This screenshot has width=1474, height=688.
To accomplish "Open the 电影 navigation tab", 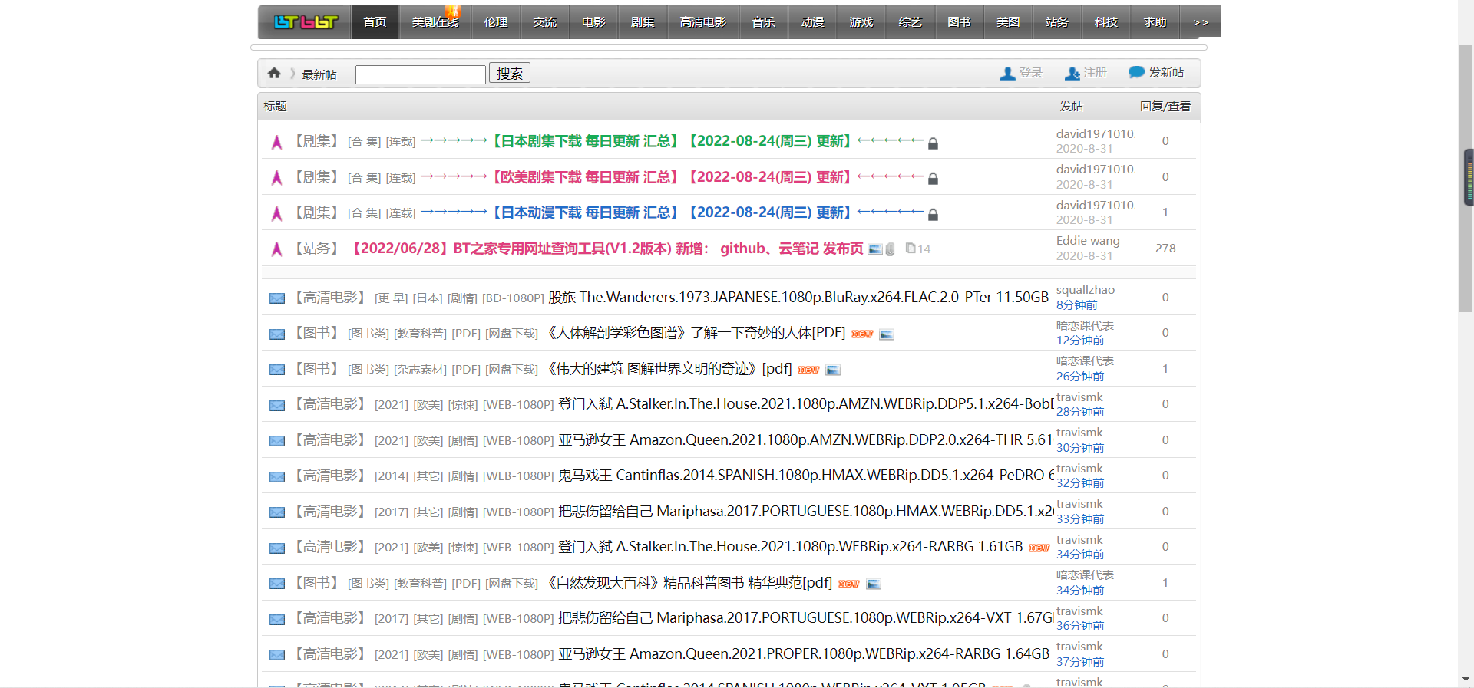I will pos(593,22).
